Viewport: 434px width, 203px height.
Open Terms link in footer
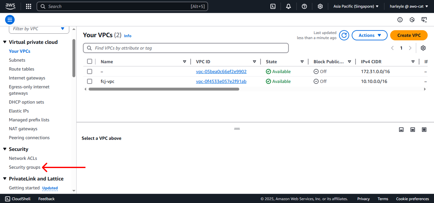(383, 199)
